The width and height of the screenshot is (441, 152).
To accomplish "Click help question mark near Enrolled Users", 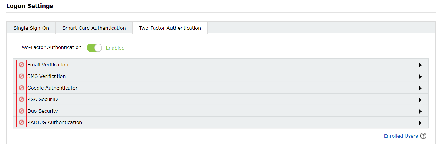I will (x=423, y=136).
